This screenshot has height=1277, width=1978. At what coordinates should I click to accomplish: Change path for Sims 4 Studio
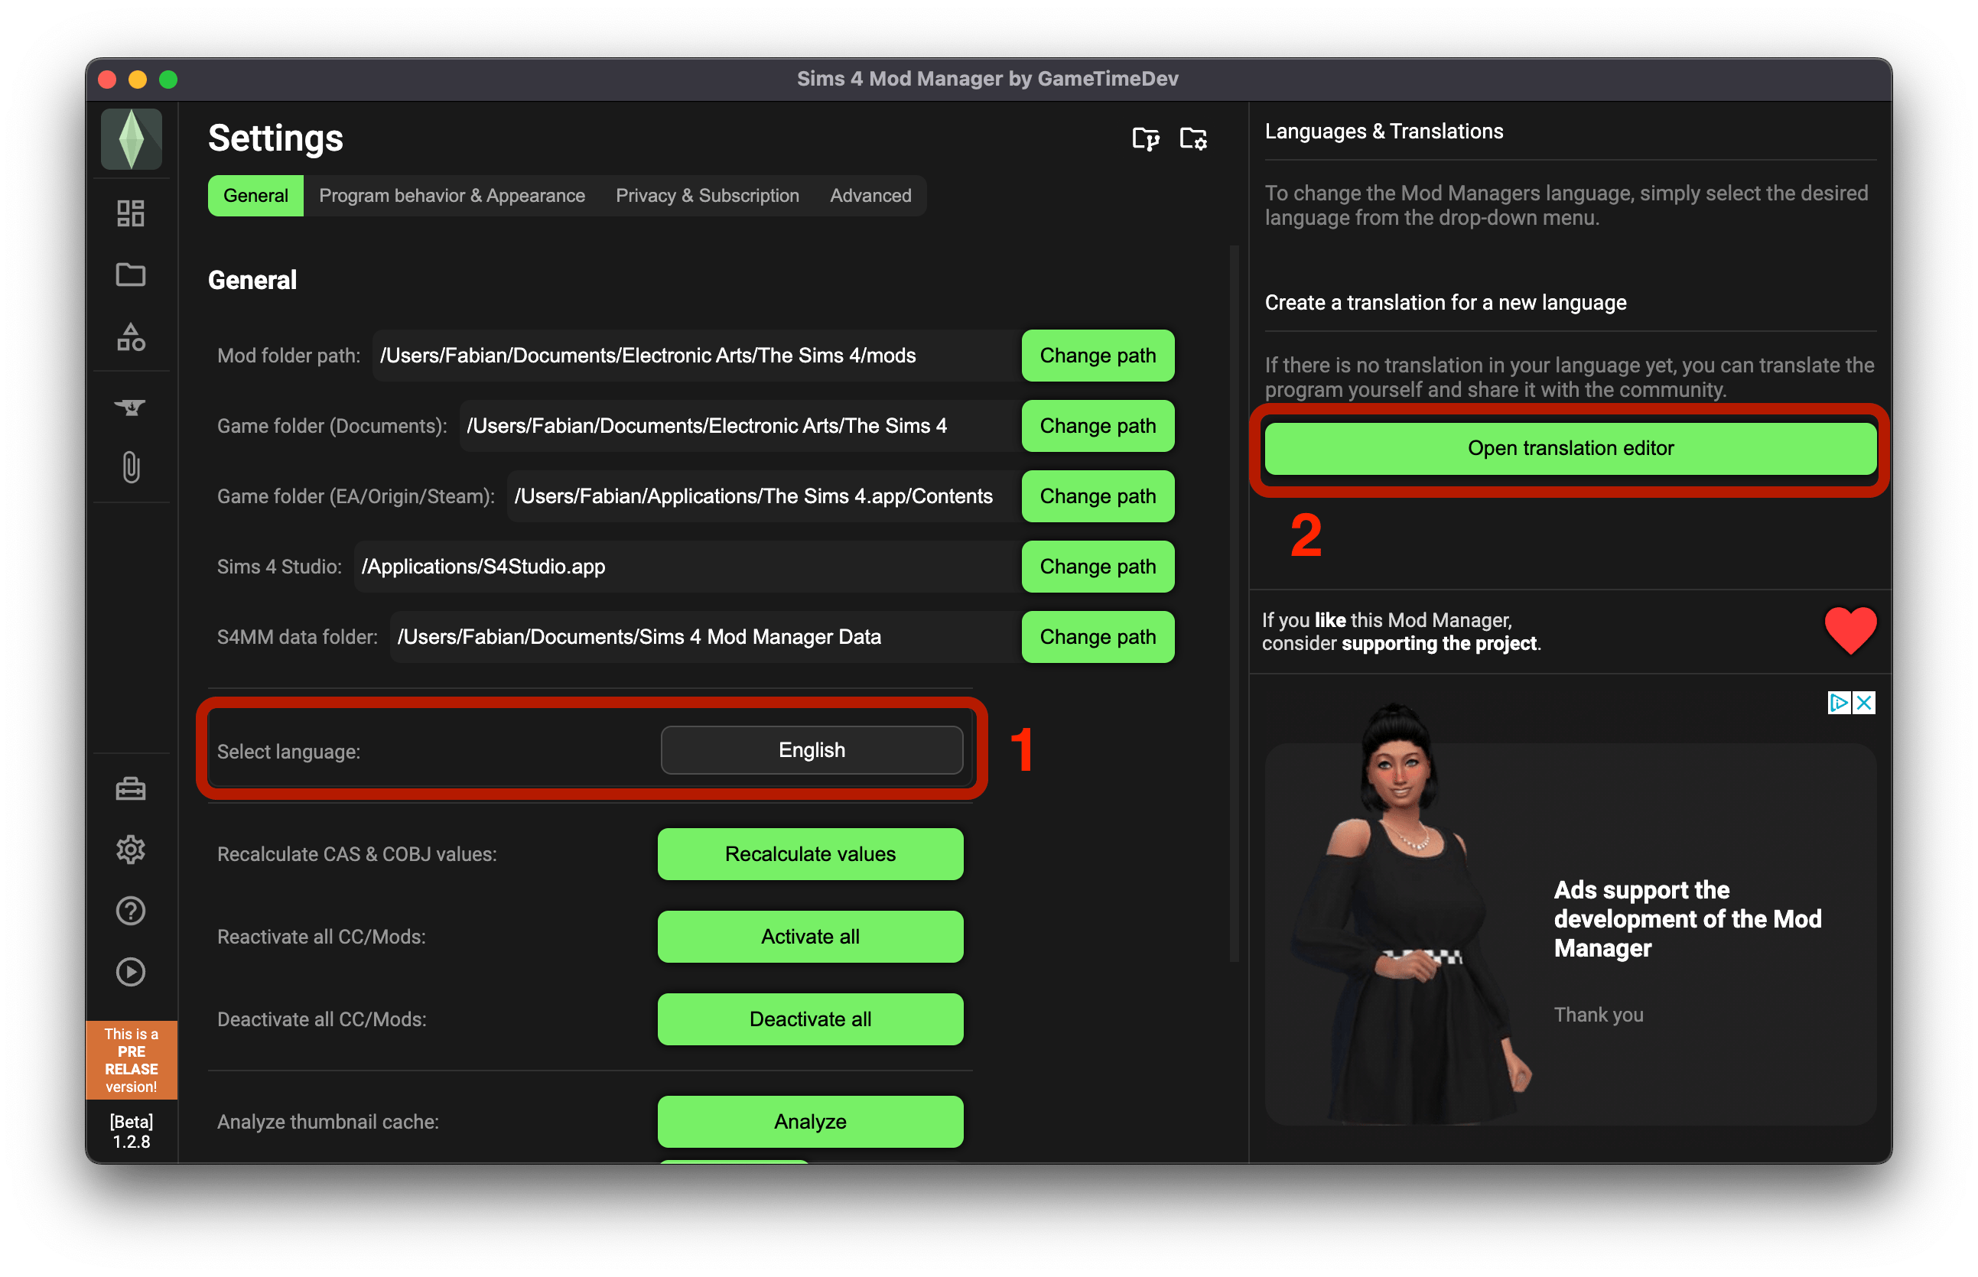[x=1097, y=567]
